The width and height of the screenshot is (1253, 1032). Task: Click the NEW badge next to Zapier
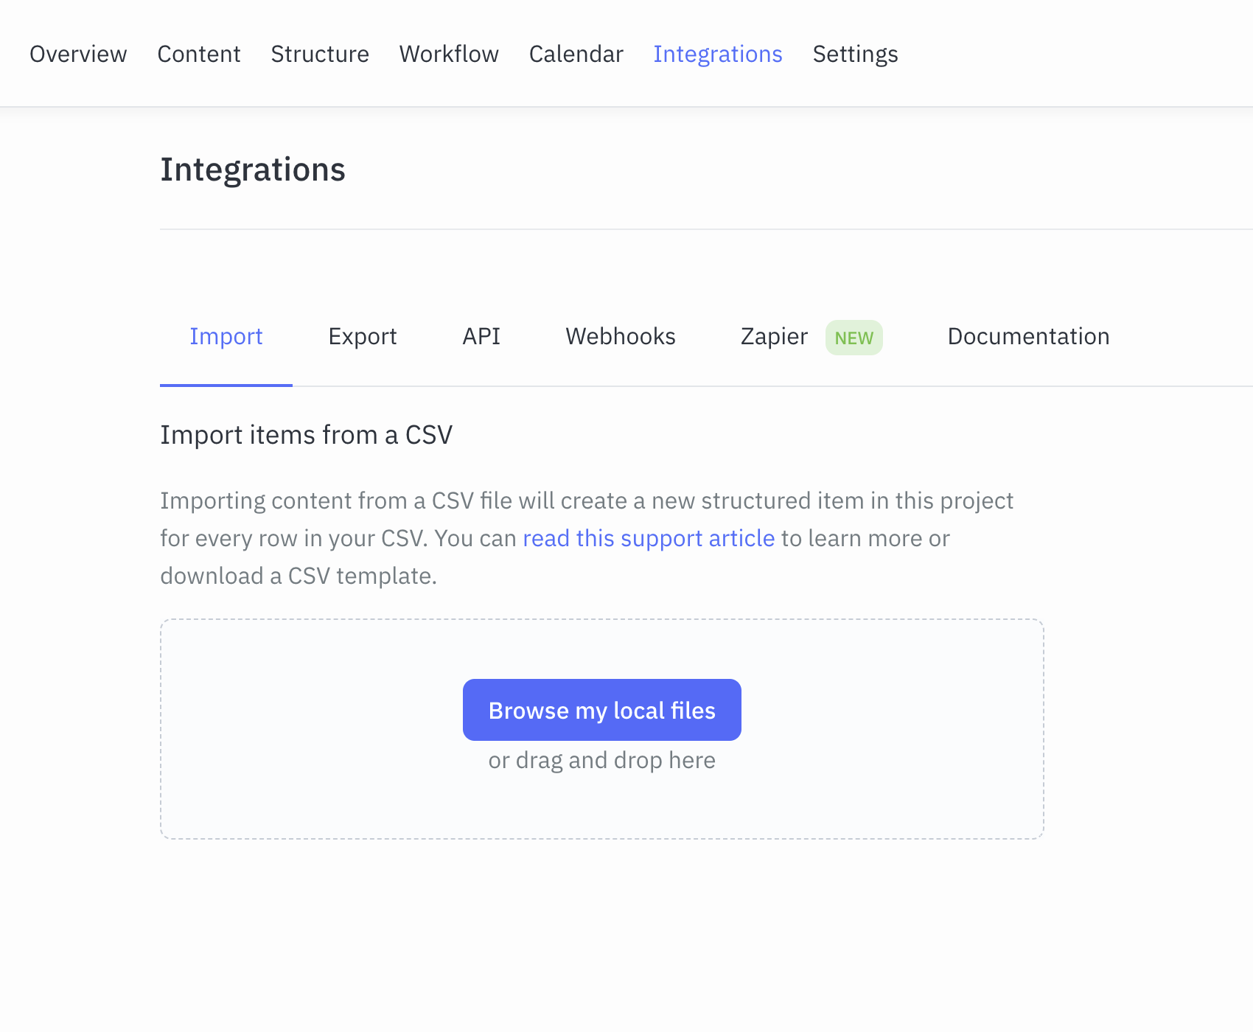click(x=854, y=338)
